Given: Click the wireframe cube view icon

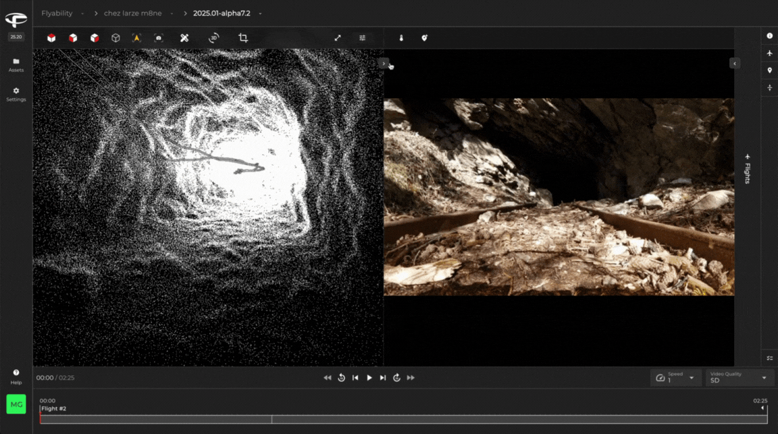Looking at the screenshot, I should (115, 38).
